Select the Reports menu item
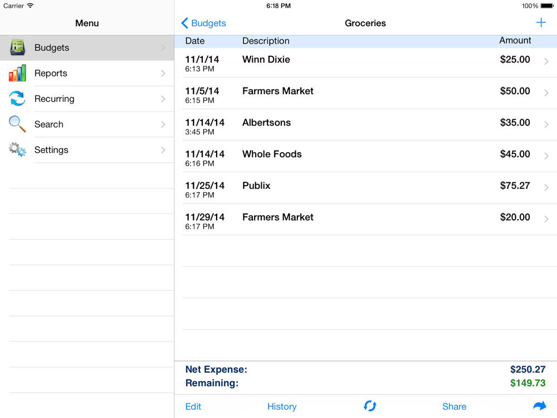 point(87,73)
